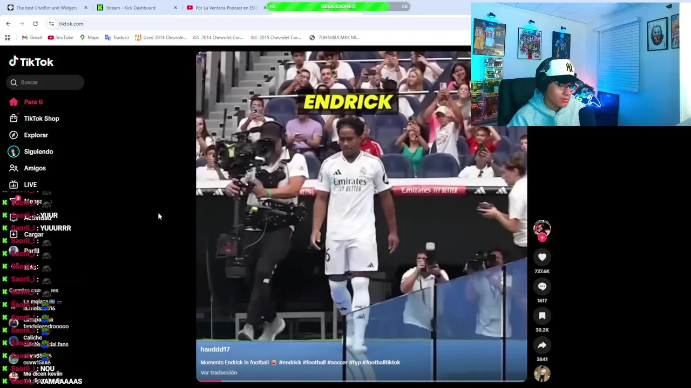Share video with the arrow icon

[542, 345]
